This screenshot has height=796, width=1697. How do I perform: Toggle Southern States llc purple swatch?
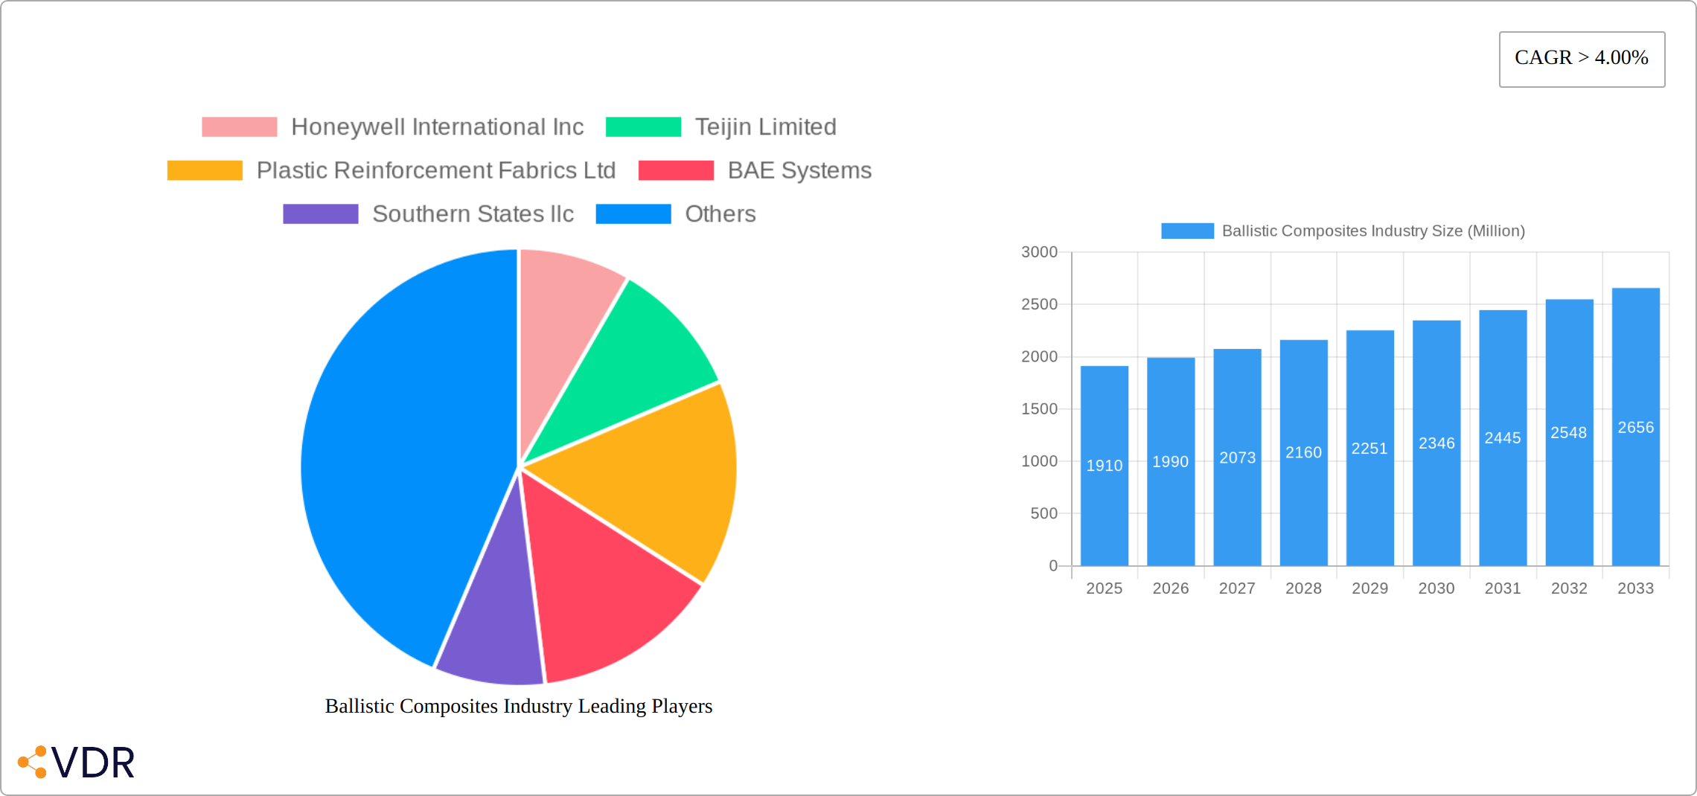click(321, 214)
